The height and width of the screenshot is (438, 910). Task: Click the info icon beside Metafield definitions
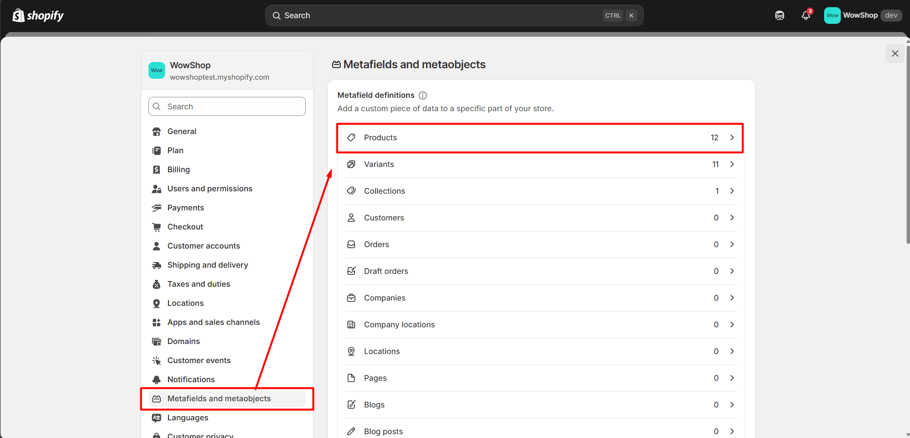pyautogui.click(x=423, y=95)
